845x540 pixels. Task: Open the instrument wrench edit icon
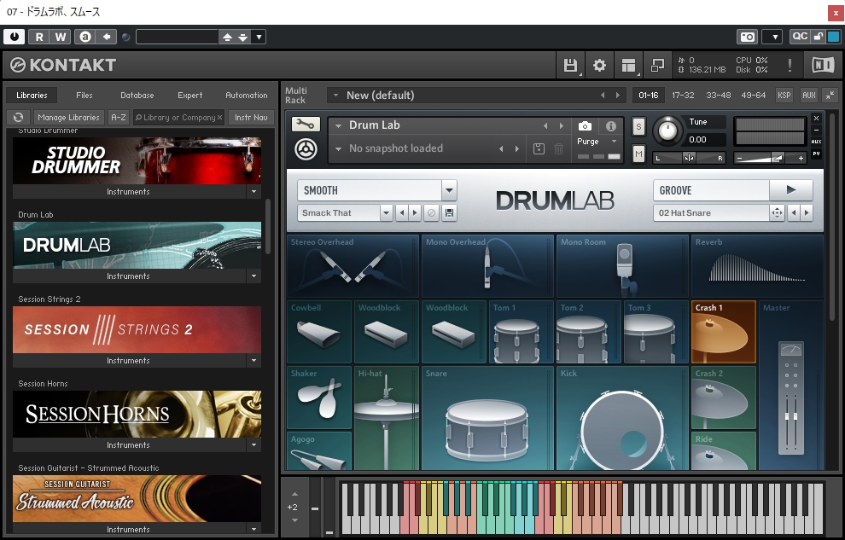point(306,125)
